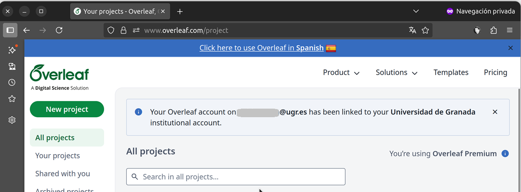Click the Premium info icon

[505, 154]
